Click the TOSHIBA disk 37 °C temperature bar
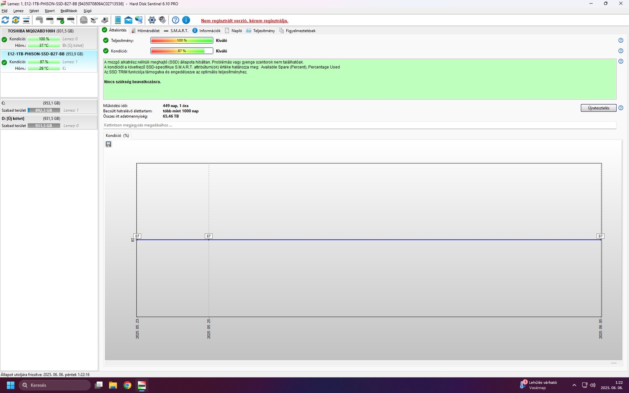Viewport: 629px width, 393px height. coord(44,45)
